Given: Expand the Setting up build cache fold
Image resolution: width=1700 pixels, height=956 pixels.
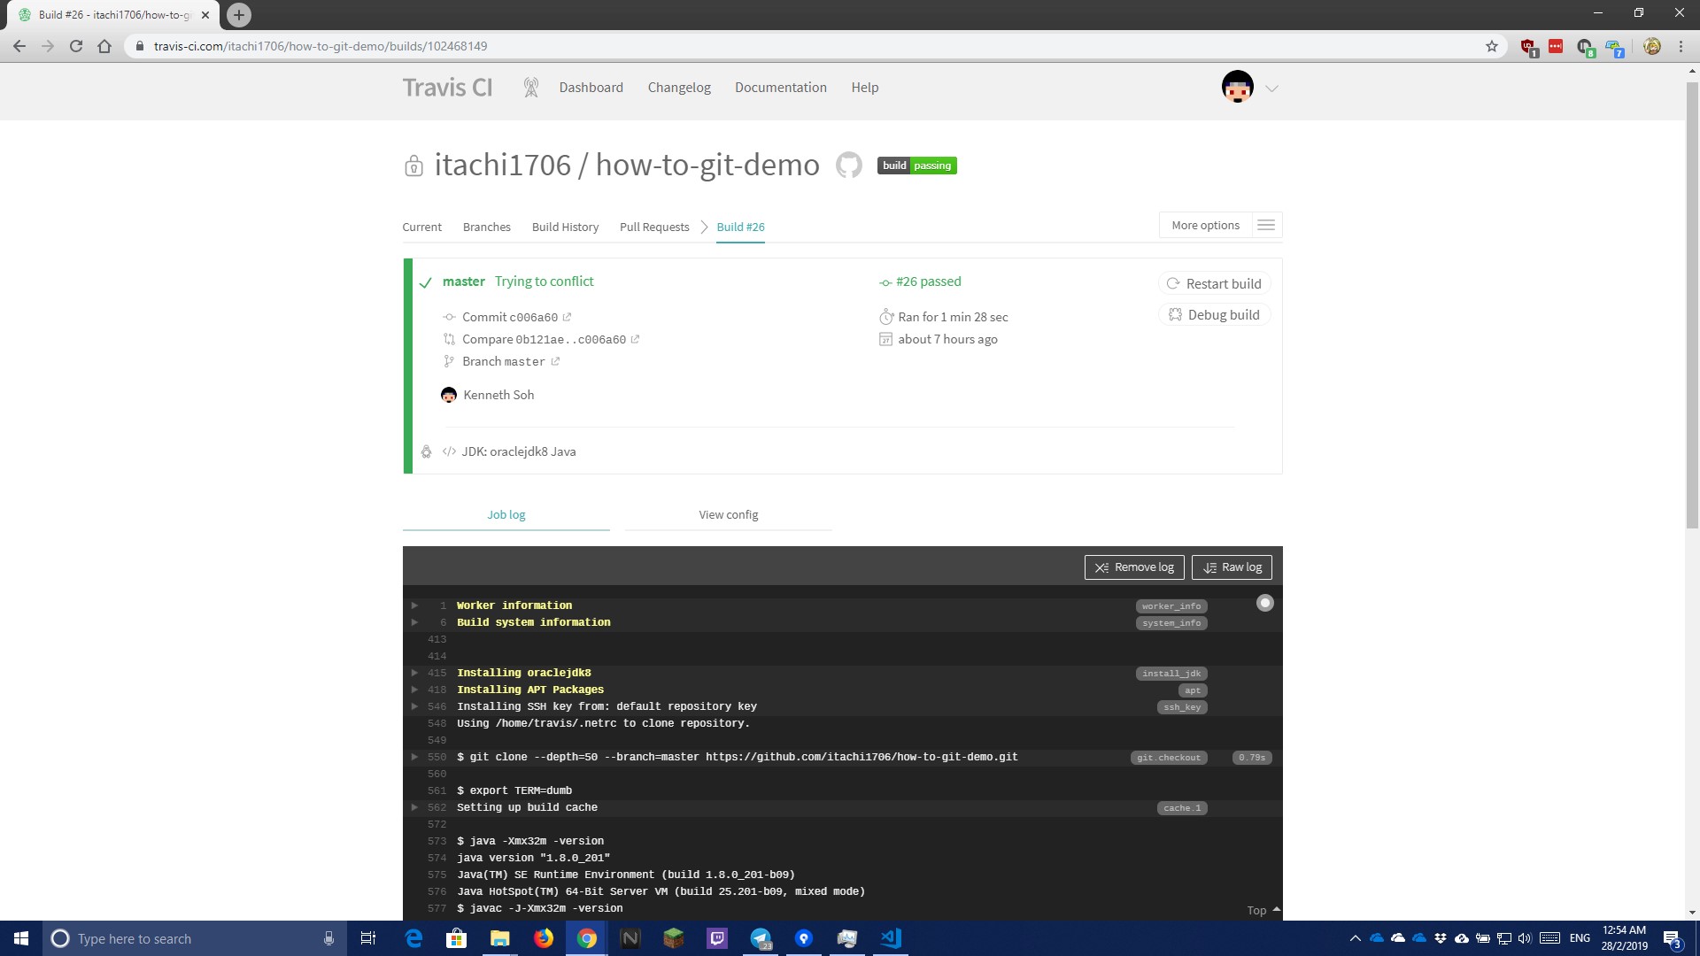Looking at the screenshot, I should (414, 807).
